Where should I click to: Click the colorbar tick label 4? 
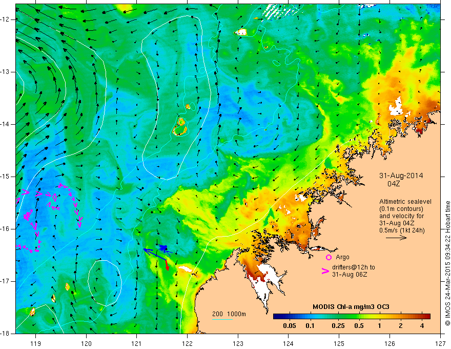point(422,326)
